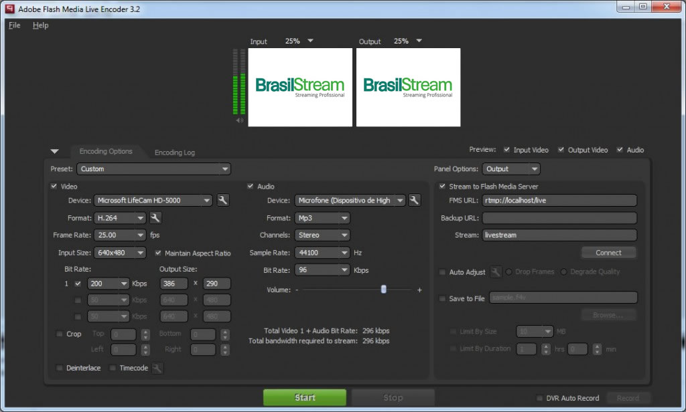
Task: Click the green Start button
Action: click(305, 397)
